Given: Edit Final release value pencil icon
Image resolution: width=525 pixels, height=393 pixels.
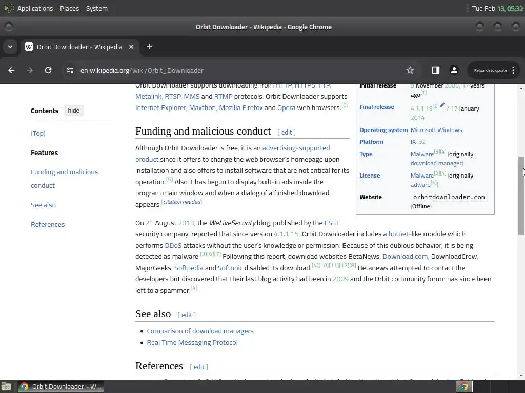Looking at the screenshot, I should 442,105.
